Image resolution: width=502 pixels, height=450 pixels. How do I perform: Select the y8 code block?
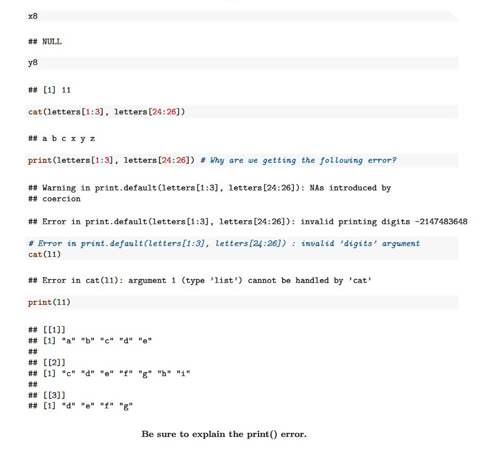241,63
